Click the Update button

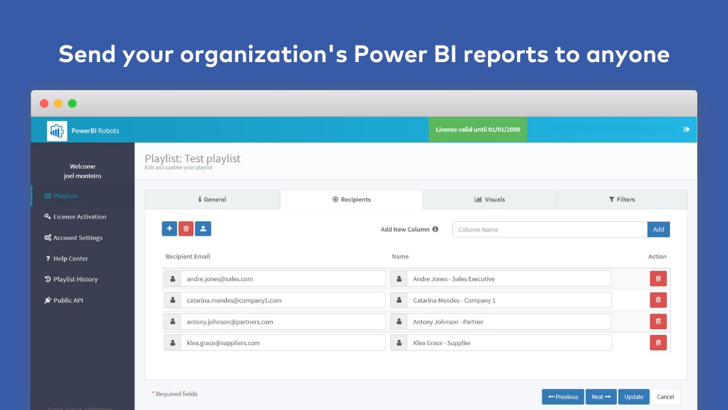coord(634,397)
